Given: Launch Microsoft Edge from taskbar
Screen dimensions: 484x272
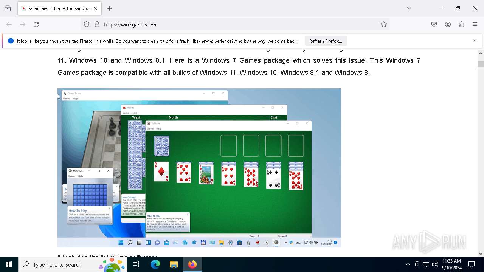Looking at the screenshot, I should 155,264.
